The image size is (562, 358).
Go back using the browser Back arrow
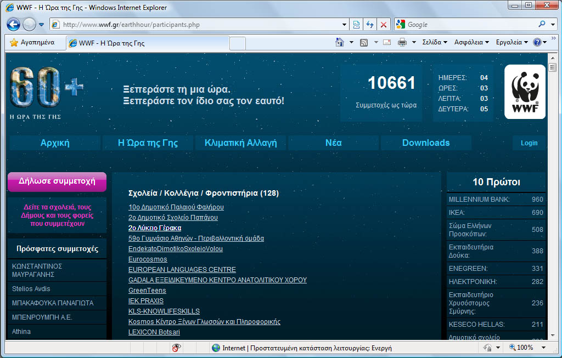pyautogui.click(x=13, y=24)
